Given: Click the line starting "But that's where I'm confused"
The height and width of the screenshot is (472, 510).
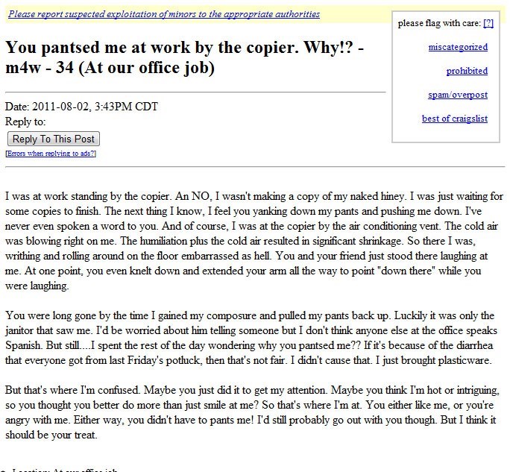Looking at the screenshot, I should click(252, 390).
